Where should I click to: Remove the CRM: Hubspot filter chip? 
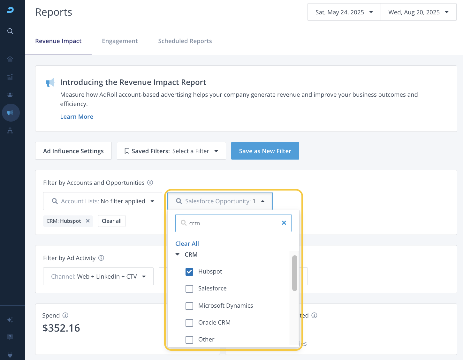pos(88,221)
